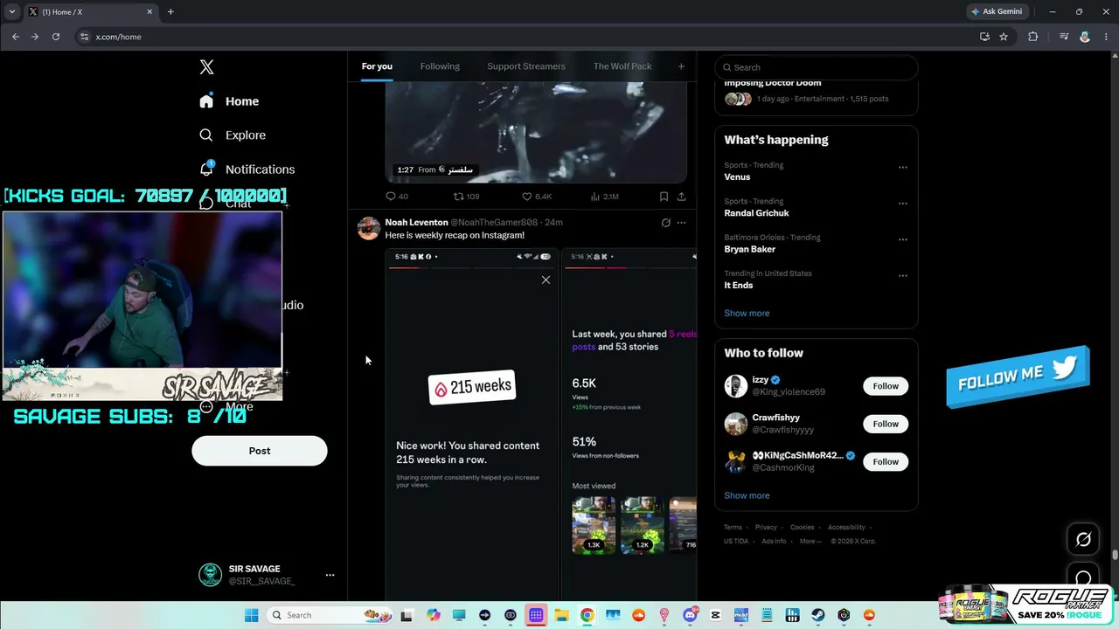Open the Windows Start menu
Viewport: 1119px width, 629px height.
pyautogui.click(x=251, y=615)
